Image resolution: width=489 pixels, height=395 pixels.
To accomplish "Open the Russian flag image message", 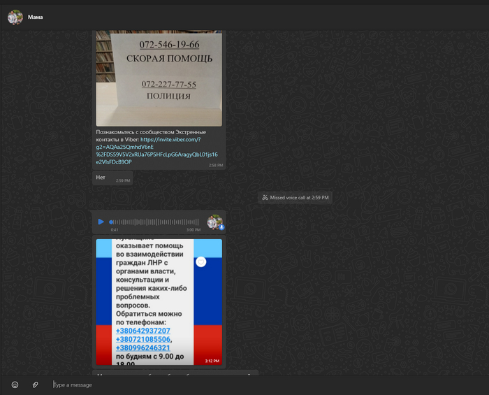I will tap(159, 302).
